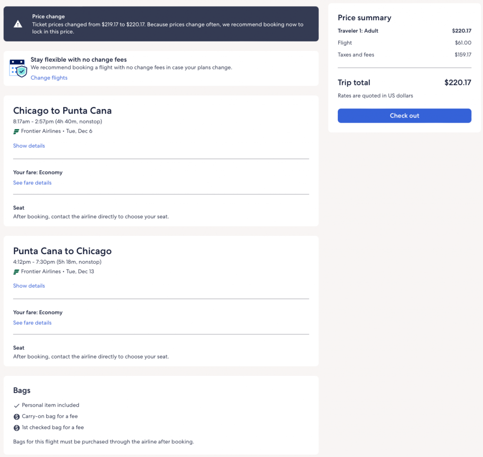Click the Punta Cana to Chicago heading
This screenshot has height=457, width=483.
click(x=62, y=251)
